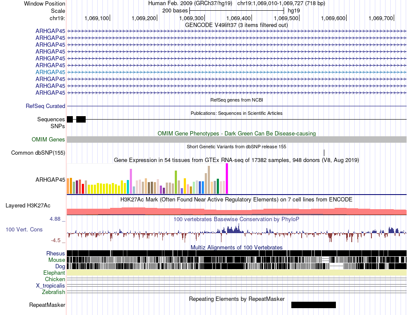
Task: Click the dbSNP variant tick mark
Action: point(324,153)
